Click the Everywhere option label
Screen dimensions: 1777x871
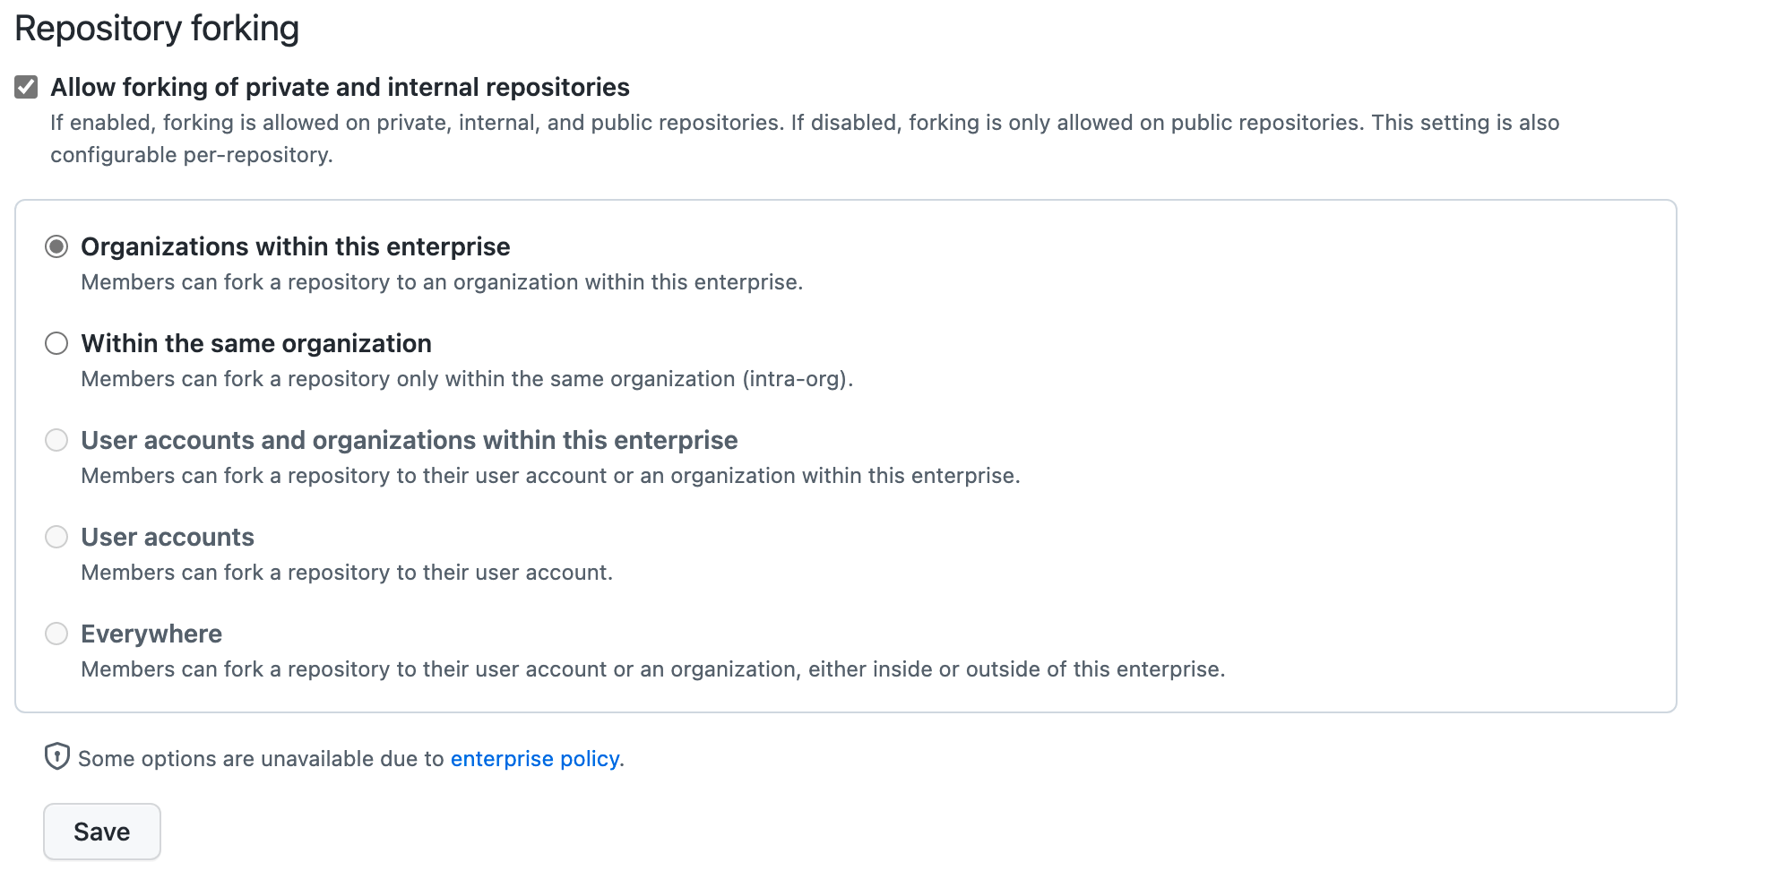(151, 634)
